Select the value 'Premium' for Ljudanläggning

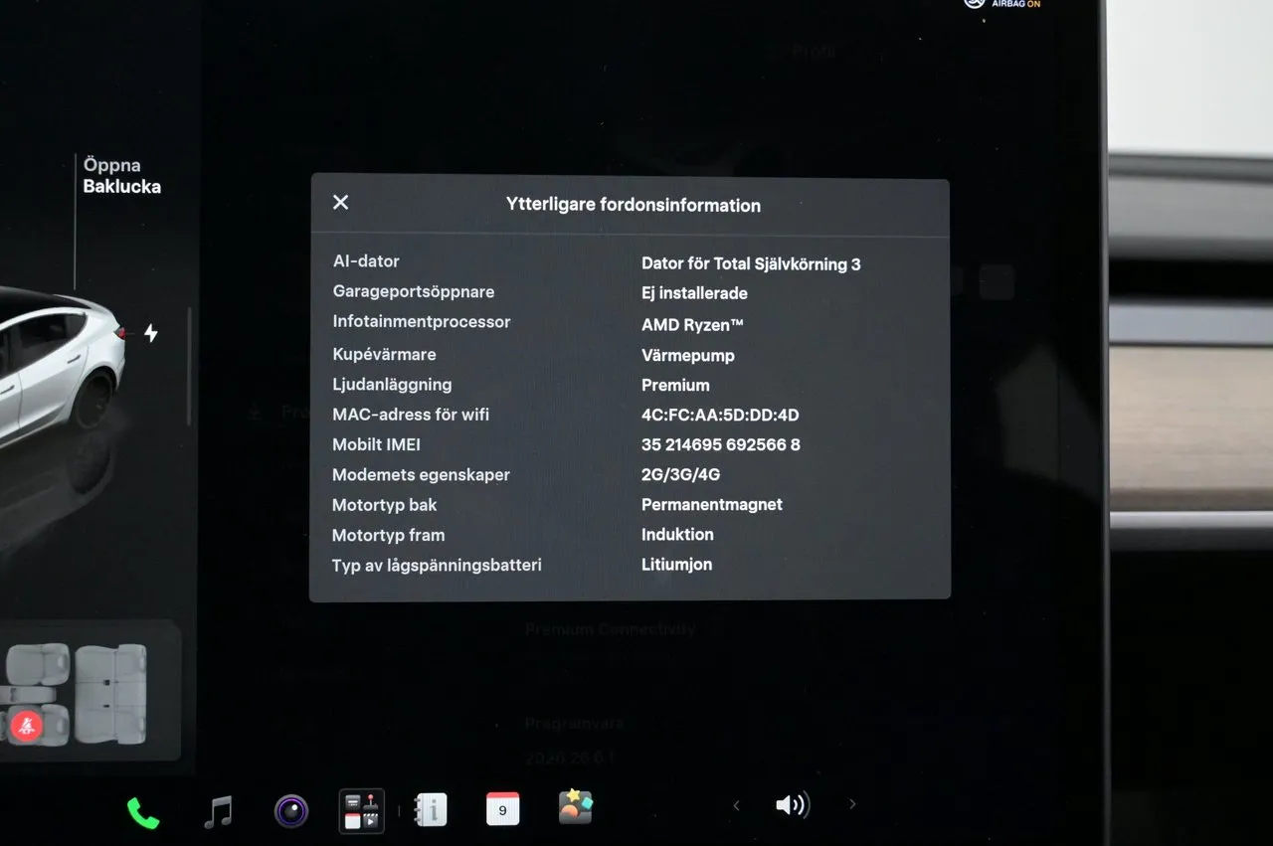pos(675,386)
